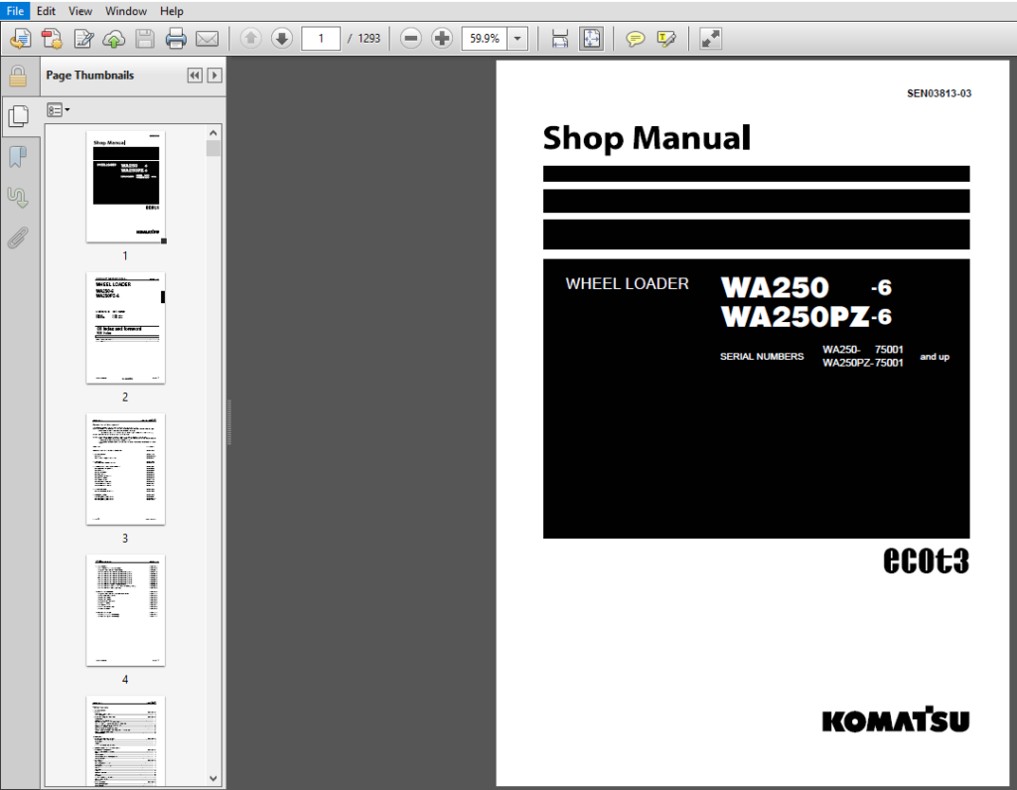1017x790 pixels.
Task: Click the security lock icon in sidebar
Action: [x=18, y=76]
